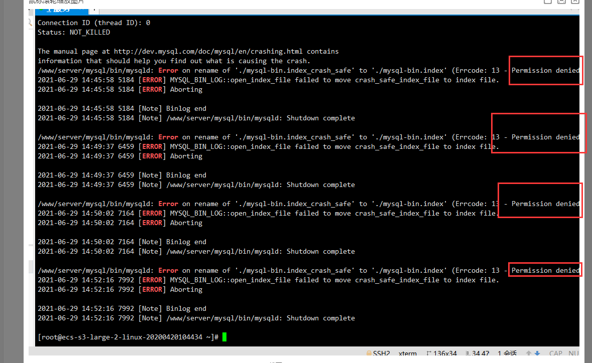Click the xterm terminal type label
The width and height of the screenshot is (592, 363).
pos(407,353)
